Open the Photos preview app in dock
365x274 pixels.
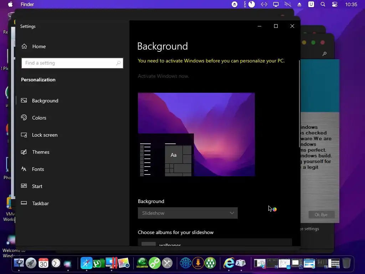(124, 263)
